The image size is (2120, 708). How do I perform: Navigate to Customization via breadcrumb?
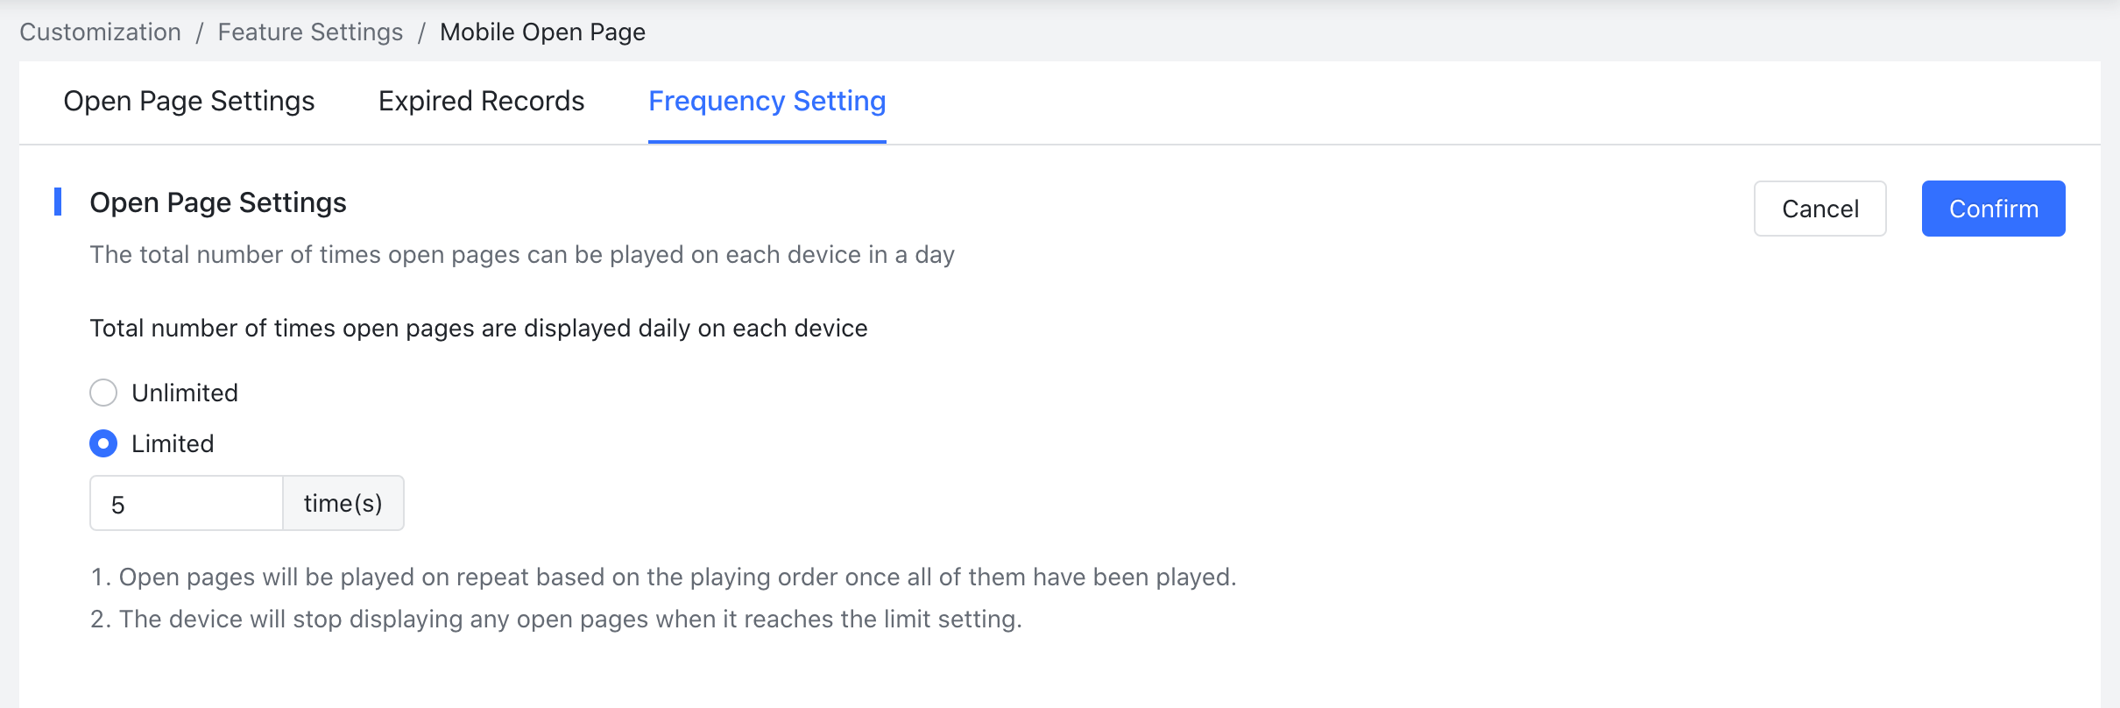coord(99,31)
